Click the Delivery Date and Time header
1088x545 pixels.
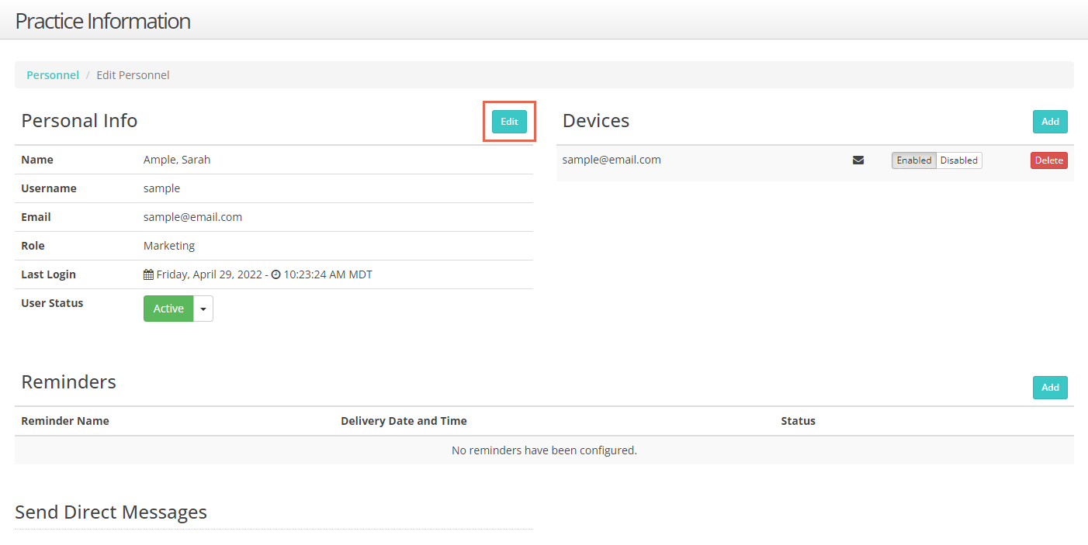click(404, 421)
